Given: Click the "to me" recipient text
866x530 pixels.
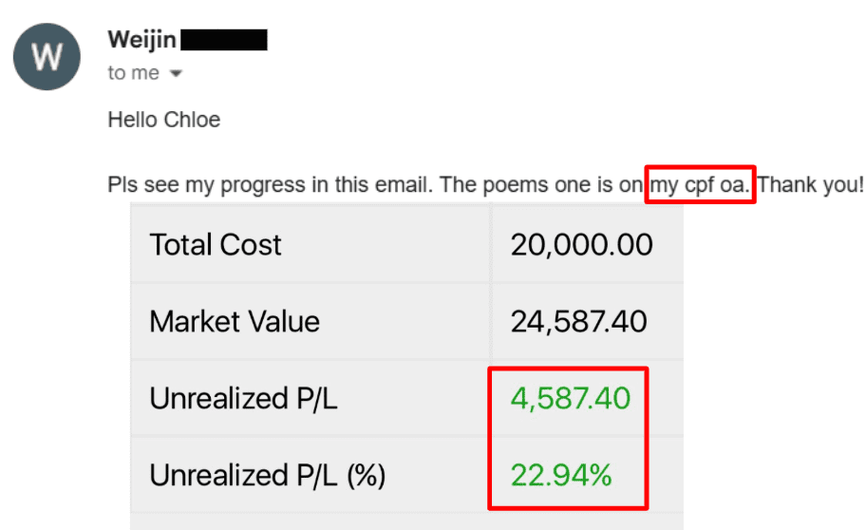Looking at the screenshot, I should (x=132, y=73).
